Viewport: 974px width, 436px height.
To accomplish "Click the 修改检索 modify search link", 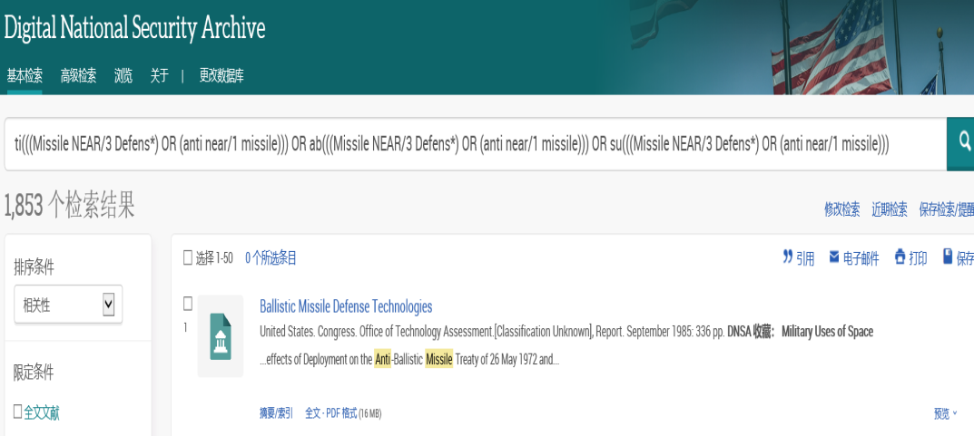I will point(842,209).
